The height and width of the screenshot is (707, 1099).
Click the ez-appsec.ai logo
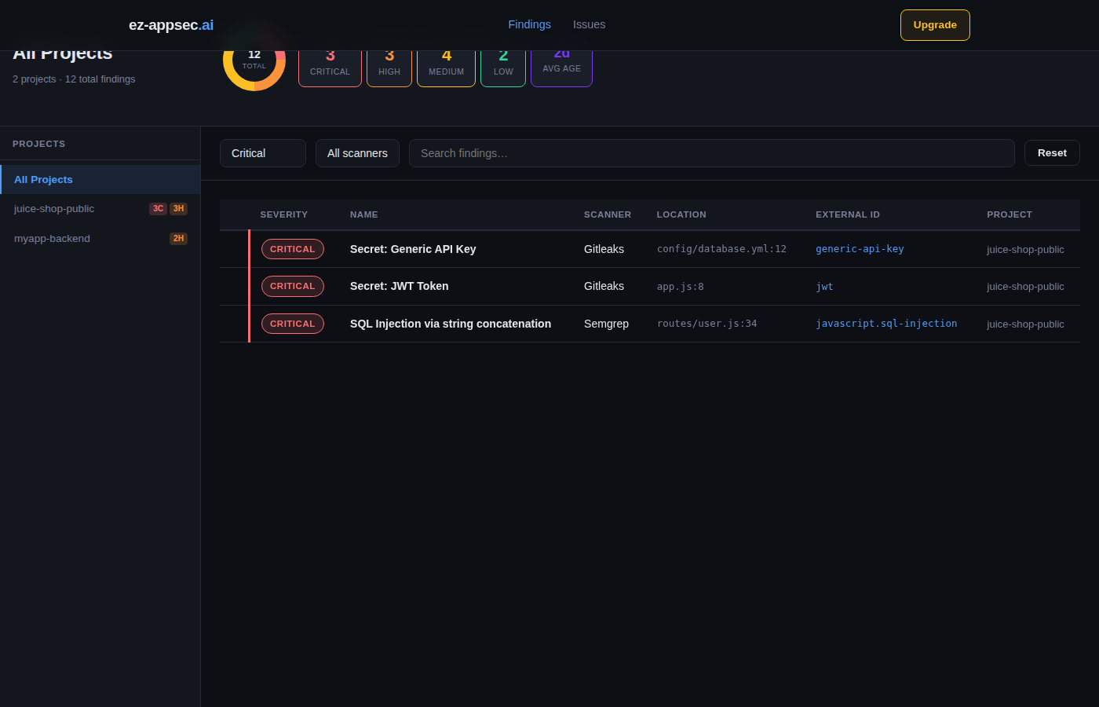point(171,25)
